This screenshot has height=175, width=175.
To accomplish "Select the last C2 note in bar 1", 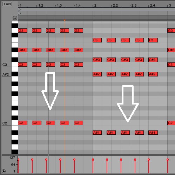I will point(79,123).
